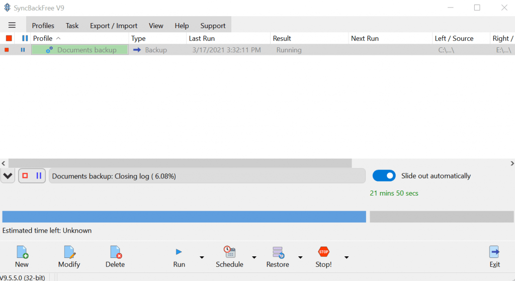The height and width of the screenshot is (281, 515).
Task: Open the View menu
Action: pyautogui.click(x=156, y=26)
